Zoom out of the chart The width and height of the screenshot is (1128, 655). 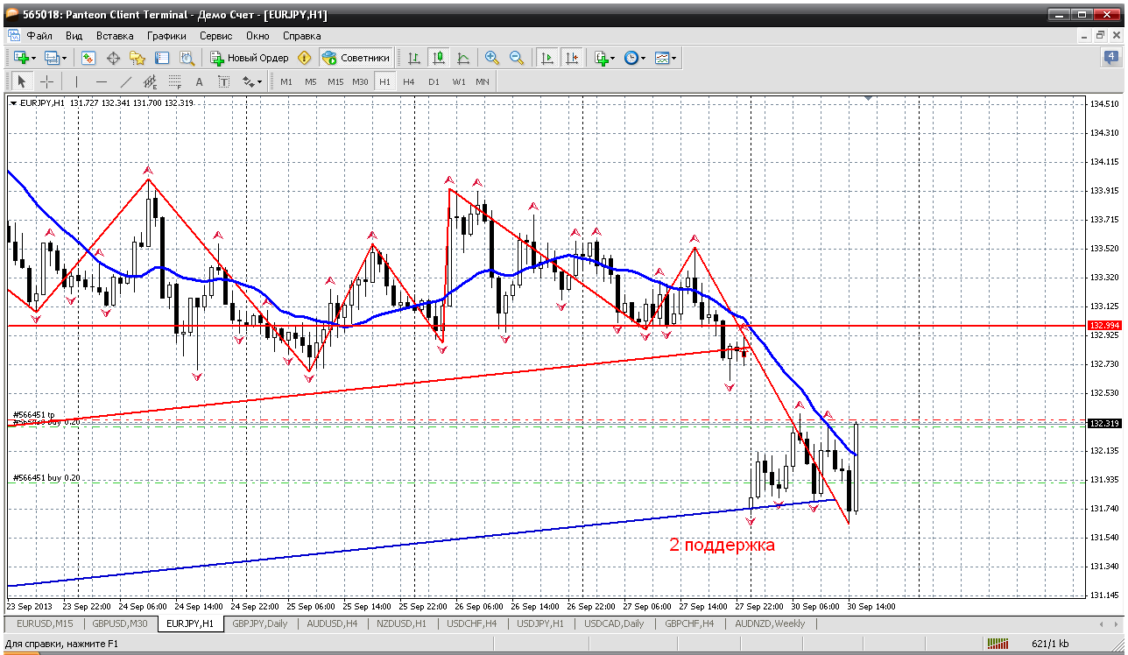[x=517, y=58]
